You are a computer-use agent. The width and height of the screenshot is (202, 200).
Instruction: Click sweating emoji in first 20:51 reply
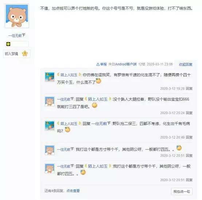[x=179, y=148]
